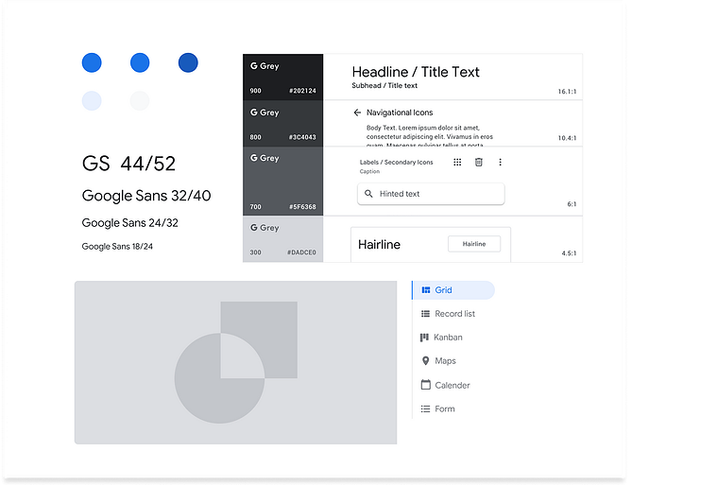Click the Google Sans 32/40 sample
Viewport: 717px width, 486px height.
click(x=146, y=196)
